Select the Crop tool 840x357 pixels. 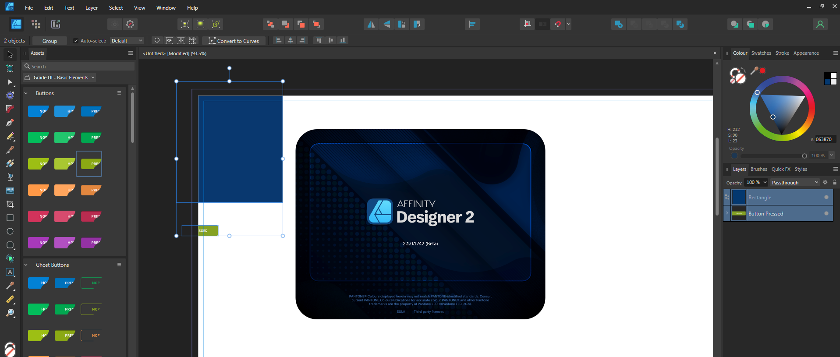point(10,204)
